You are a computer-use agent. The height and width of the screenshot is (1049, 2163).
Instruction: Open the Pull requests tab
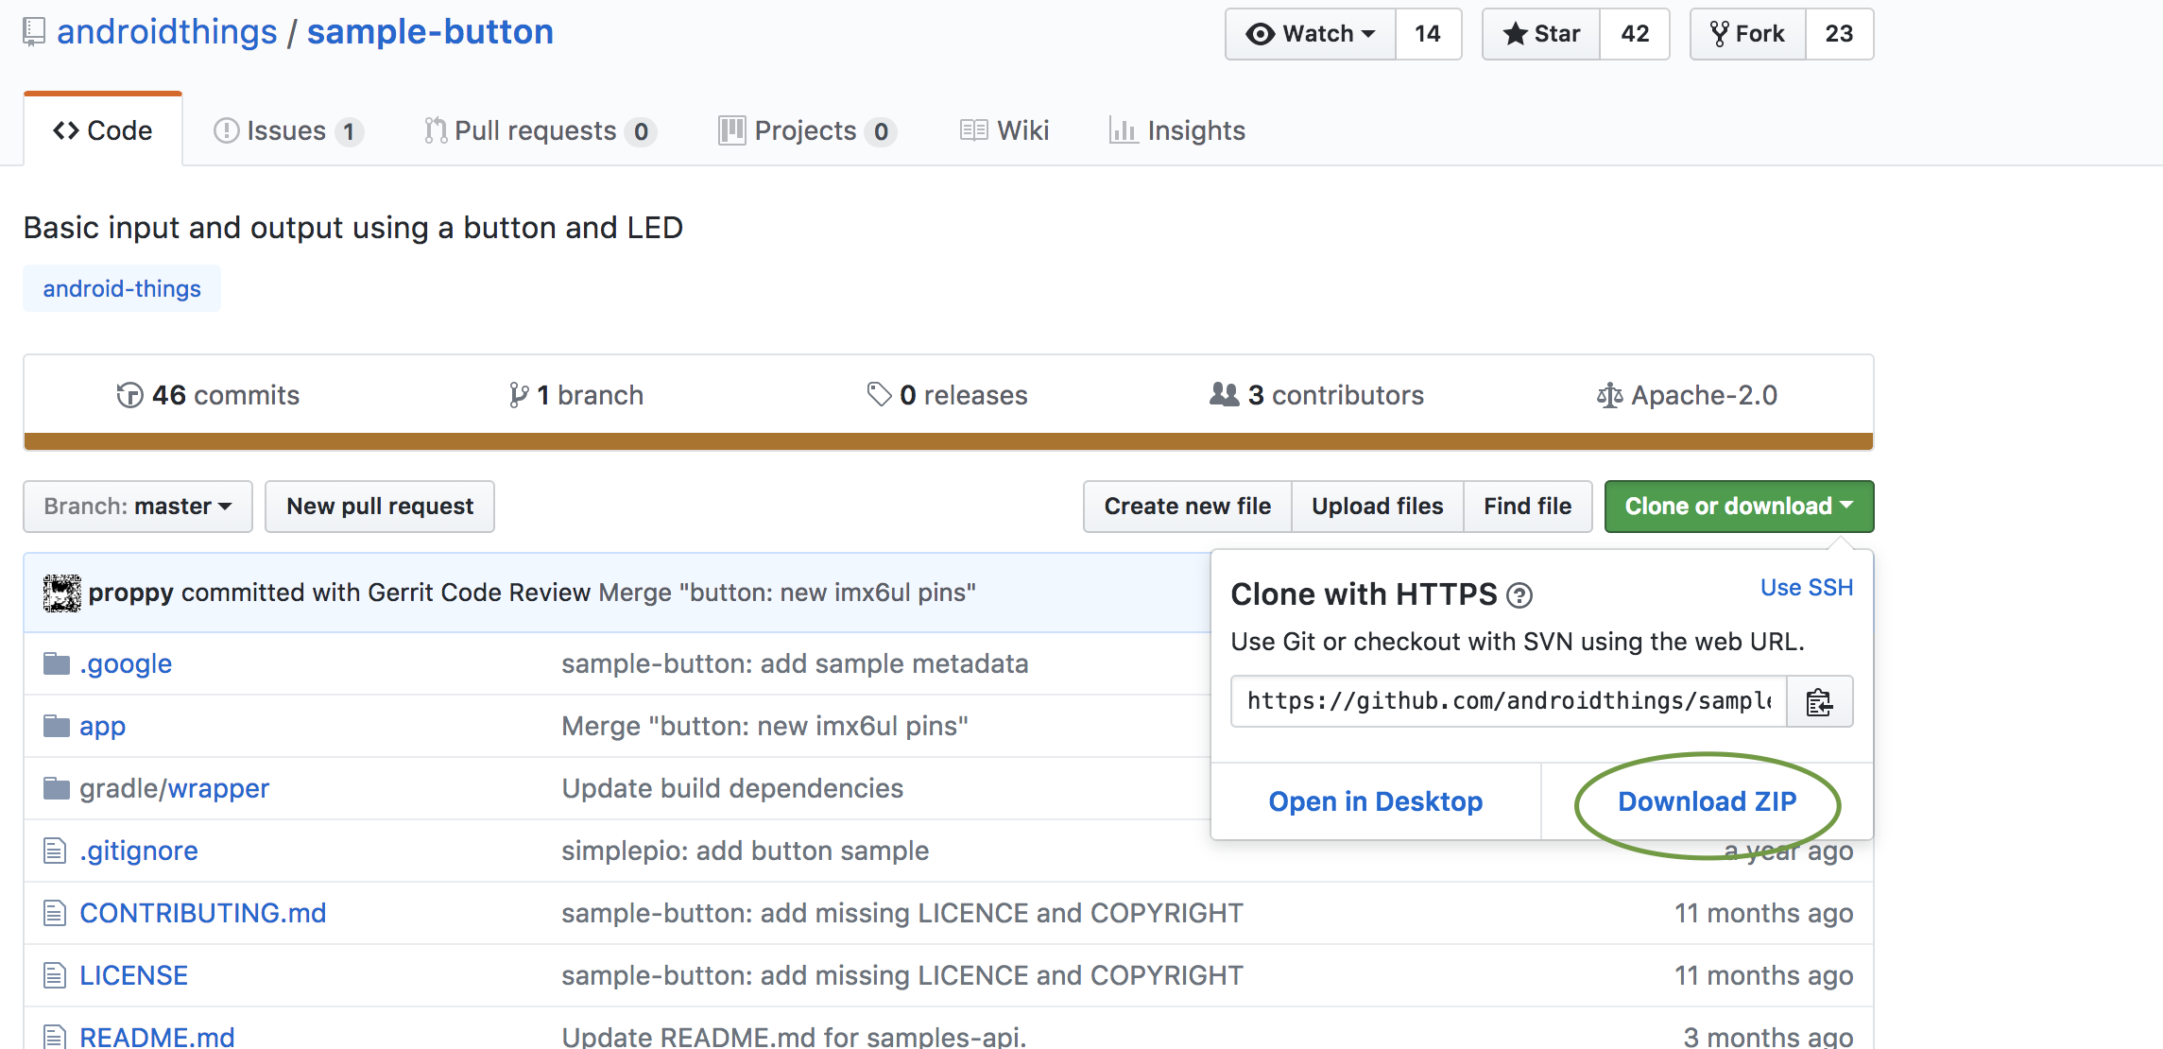541,130
